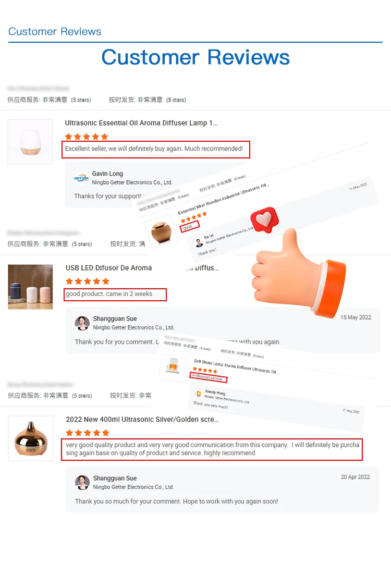Click the thumbs-up hand graphic

pos(299,273)
